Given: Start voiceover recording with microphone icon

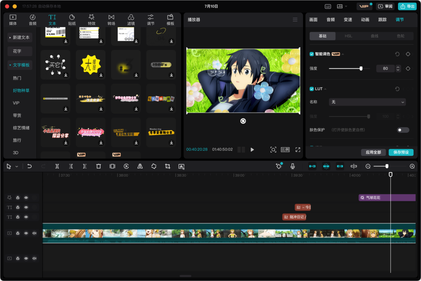Looking at the screenshot, I should click(293, 166).
